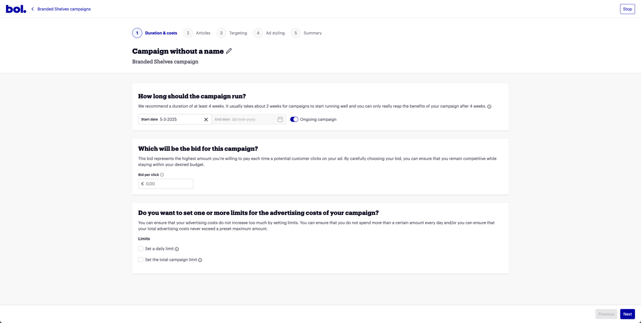Show Bid per click info icon

pos(162,175)
